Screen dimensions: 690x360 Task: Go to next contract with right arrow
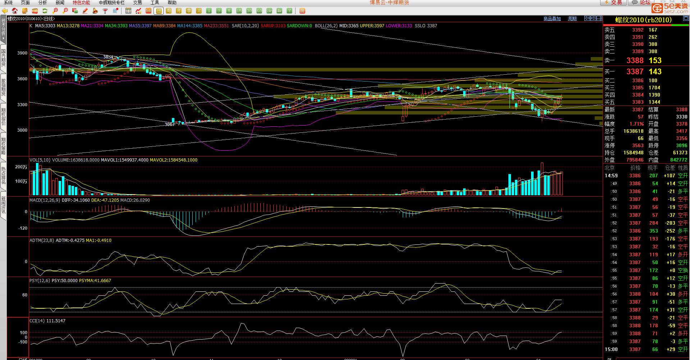click(x=593, y=18)
